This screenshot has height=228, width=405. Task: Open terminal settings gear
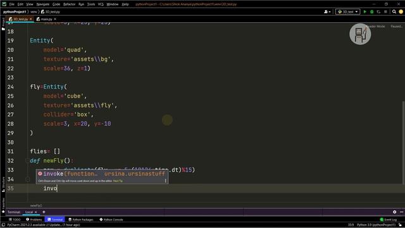[x=394, y=212]
